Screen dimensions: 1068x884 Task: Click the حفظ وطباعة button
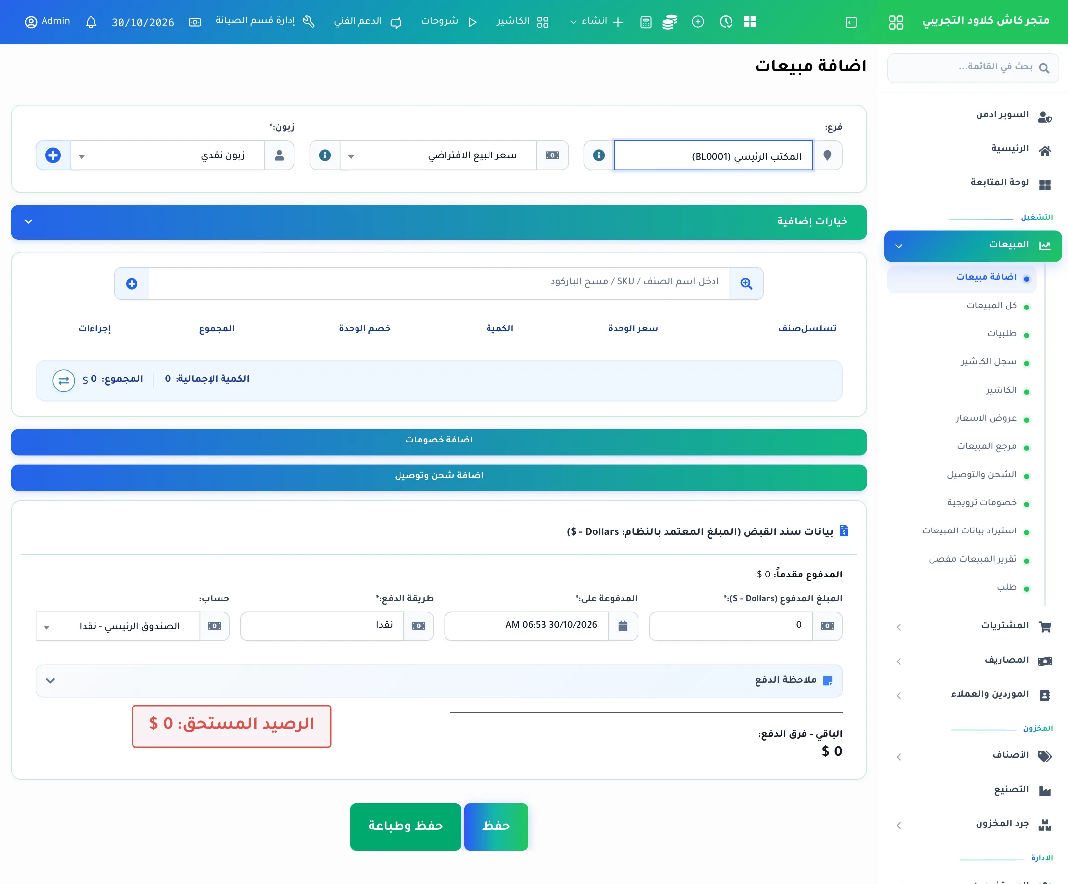pyautogui.click(x=405, y=827)
